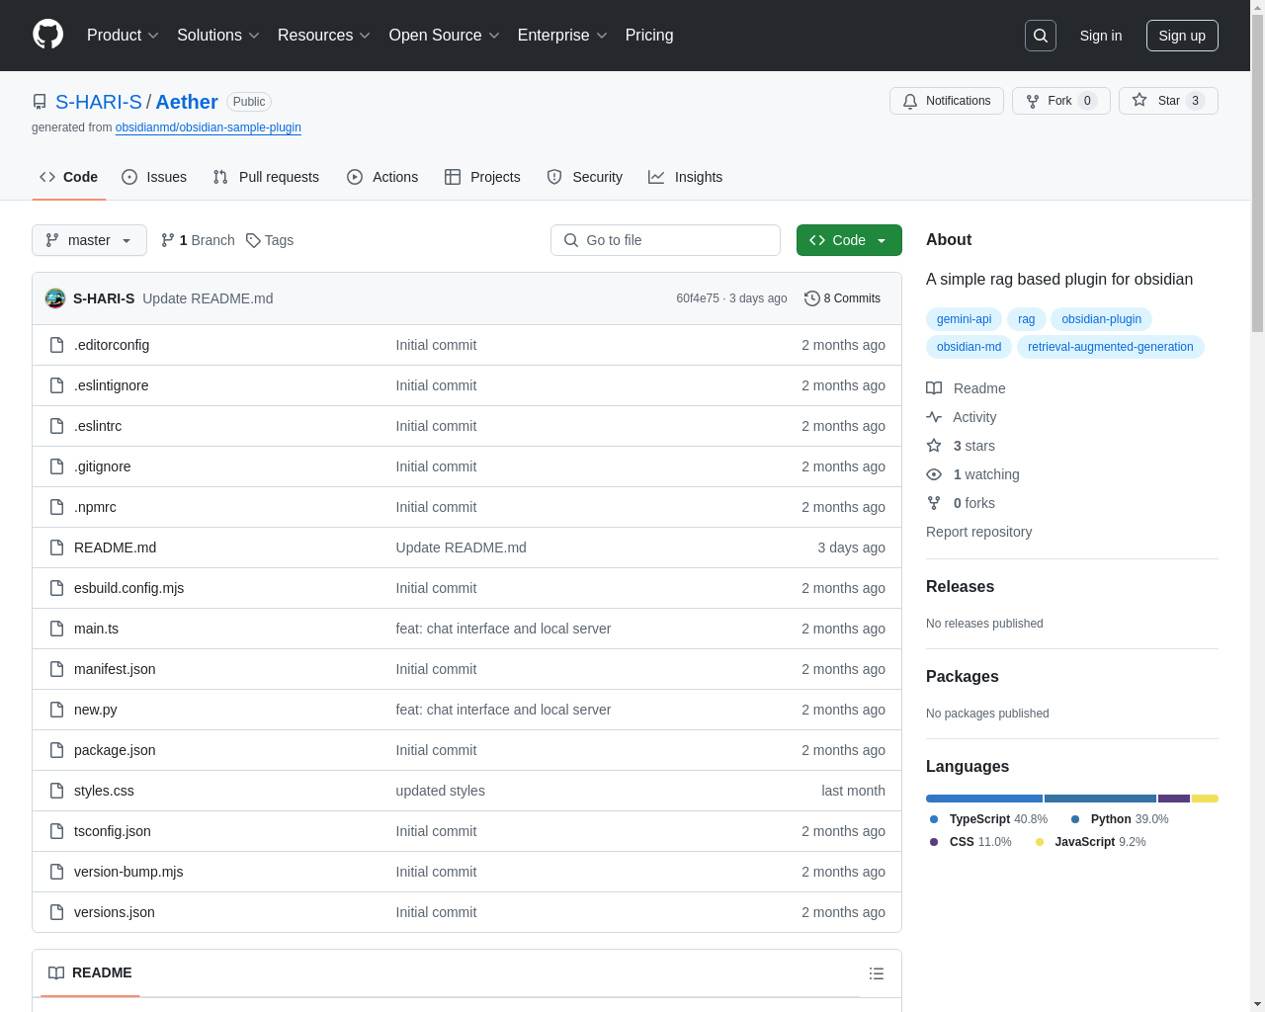Switch to the Projects tab

[x=482, y=177]
